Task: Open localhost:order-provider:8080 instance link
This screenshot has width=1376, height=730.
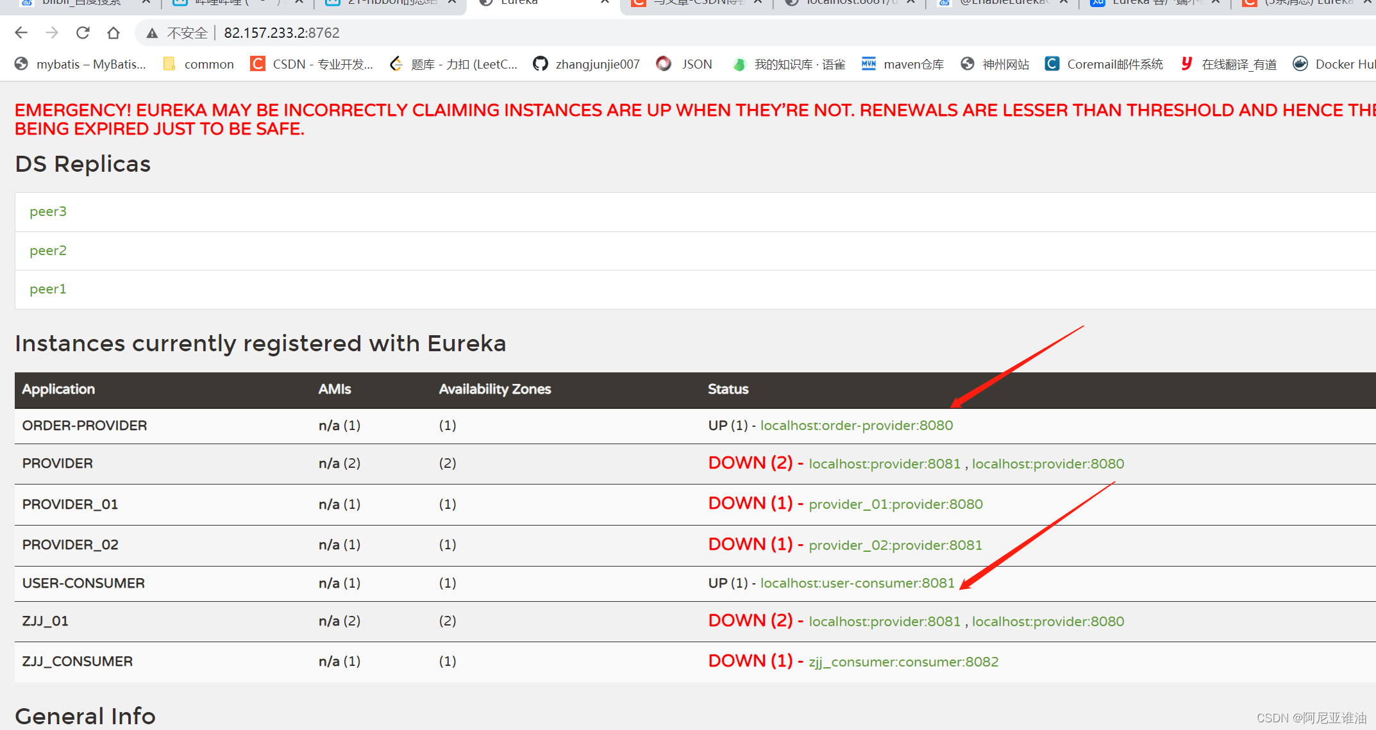Action: (856, 426)
